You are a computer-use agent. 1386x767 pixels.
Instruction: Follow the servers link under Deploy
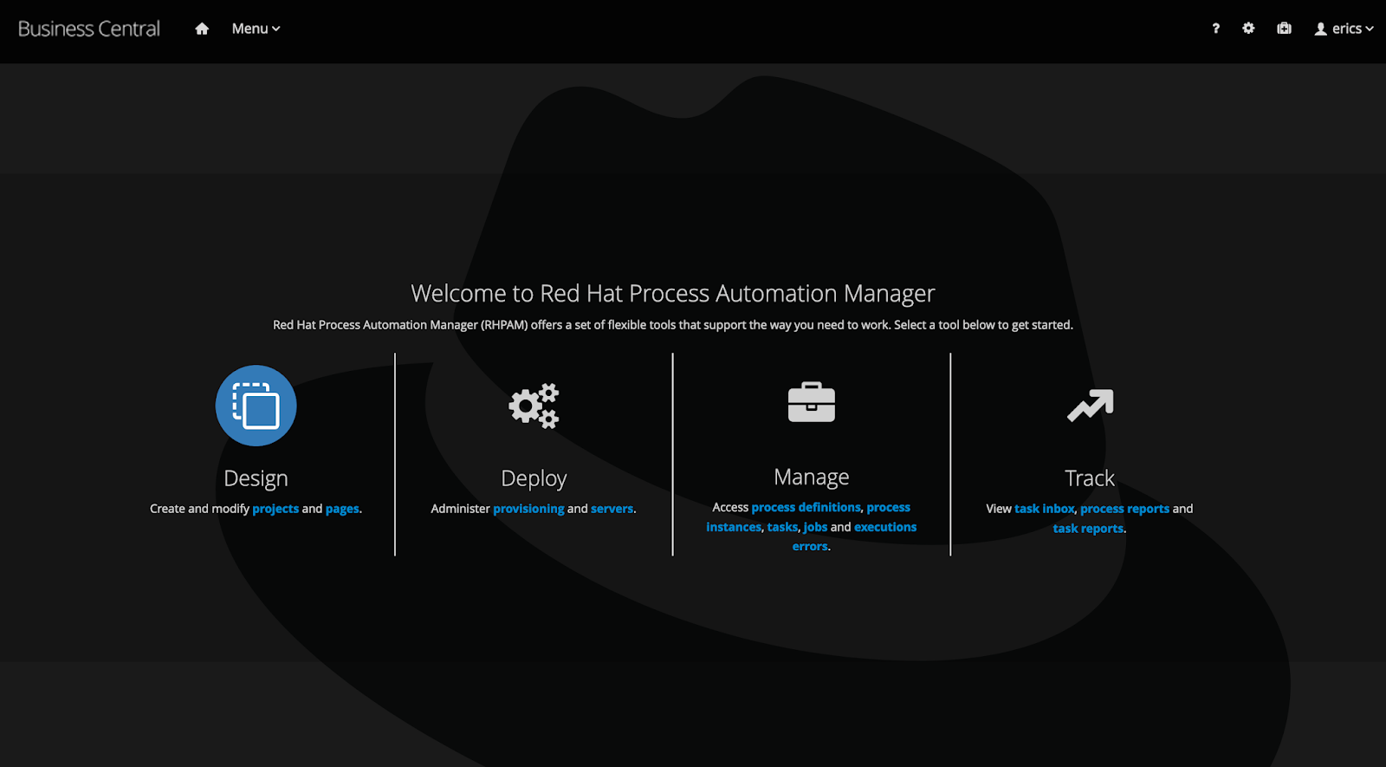(x=612, y=509)
